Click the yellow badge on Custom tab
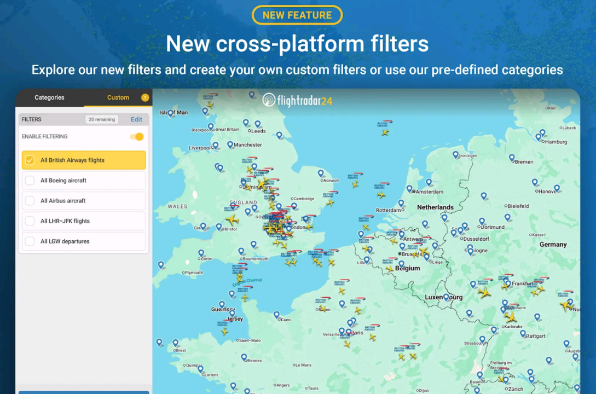596x394 pixels. 145,97
